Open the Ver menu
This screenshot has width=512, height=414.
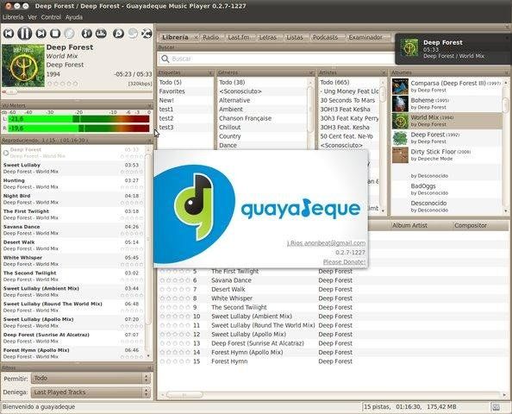pyautogui.click(x=32, y=17)
